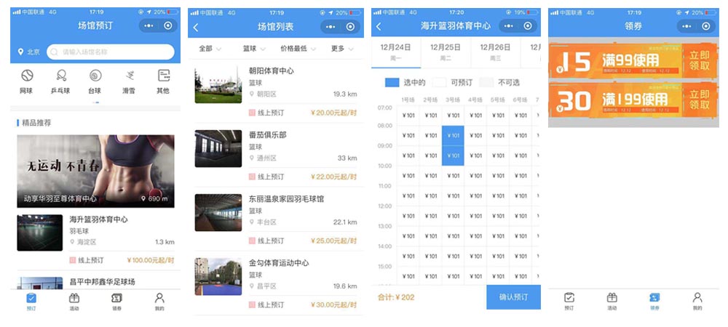Tap blue 选中的 legend swatch
Image resolution: width=728 pixels, height=327 pixels.
[x=392, y=82]
